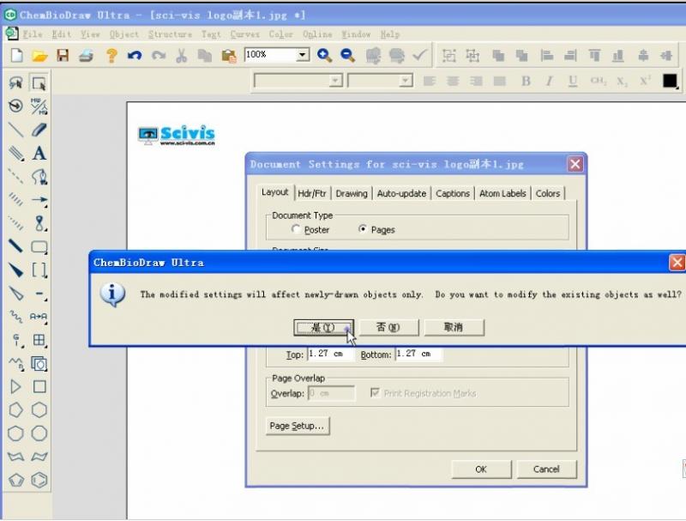Select the Wedged Bond tool

click(15, 270)
